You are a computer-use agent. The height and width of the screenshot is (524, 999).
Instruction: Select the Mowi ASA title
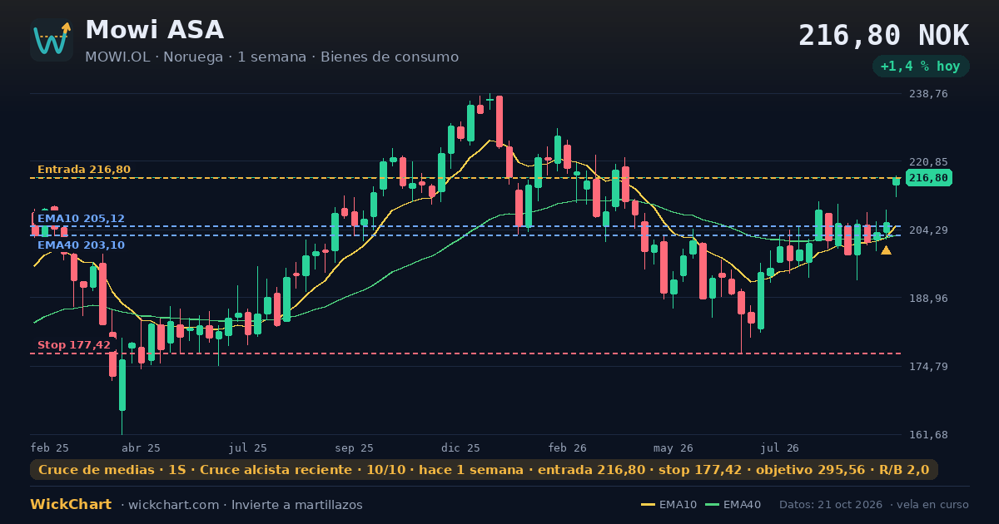click(x=155, y=30)
